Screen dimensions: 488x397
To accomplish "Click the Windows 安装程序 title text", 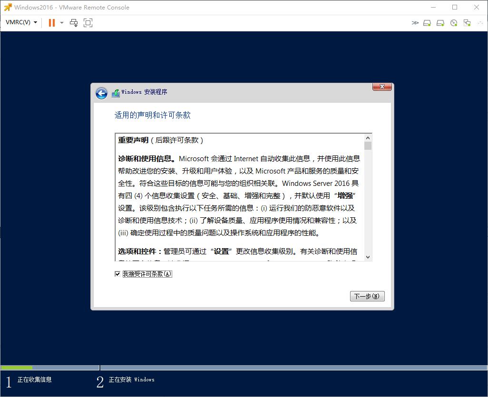I will [145, 92].
